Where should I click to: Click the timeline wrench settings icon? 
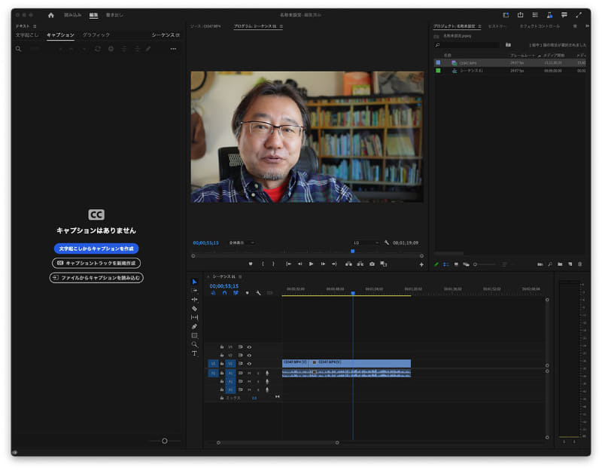pyautogui.click(x=258, y=293)
